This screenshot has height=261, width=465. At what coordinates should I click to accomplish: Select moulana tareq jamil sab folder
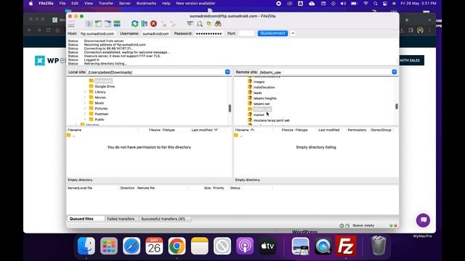(x=271, y=120)
